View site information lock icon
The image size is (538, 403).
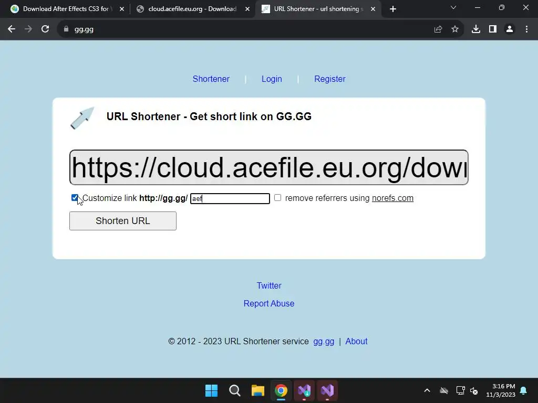pos(66,29)
